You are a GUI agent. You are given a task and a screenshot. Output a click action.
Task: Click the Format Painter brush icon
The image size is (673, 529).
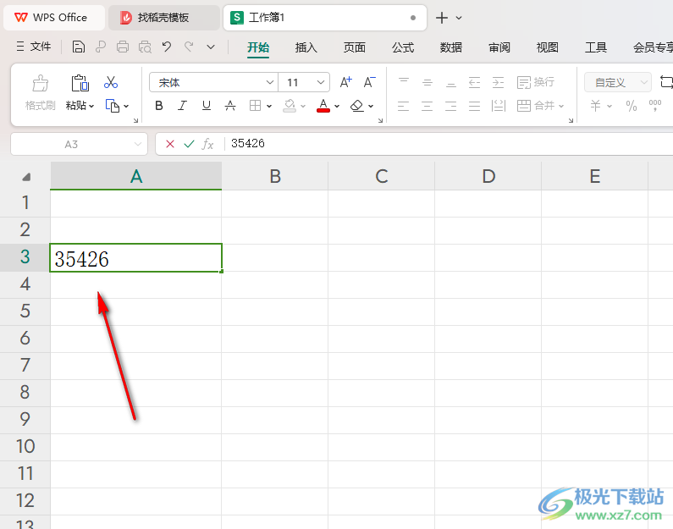point(41,83)
